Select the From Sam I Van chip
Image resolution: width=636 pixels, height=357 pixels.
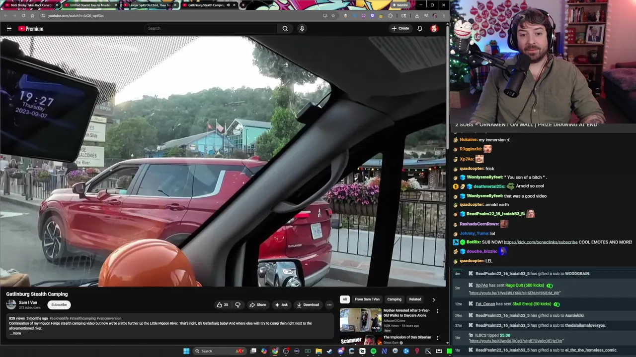pyautogui.click(x=367, y=299)
